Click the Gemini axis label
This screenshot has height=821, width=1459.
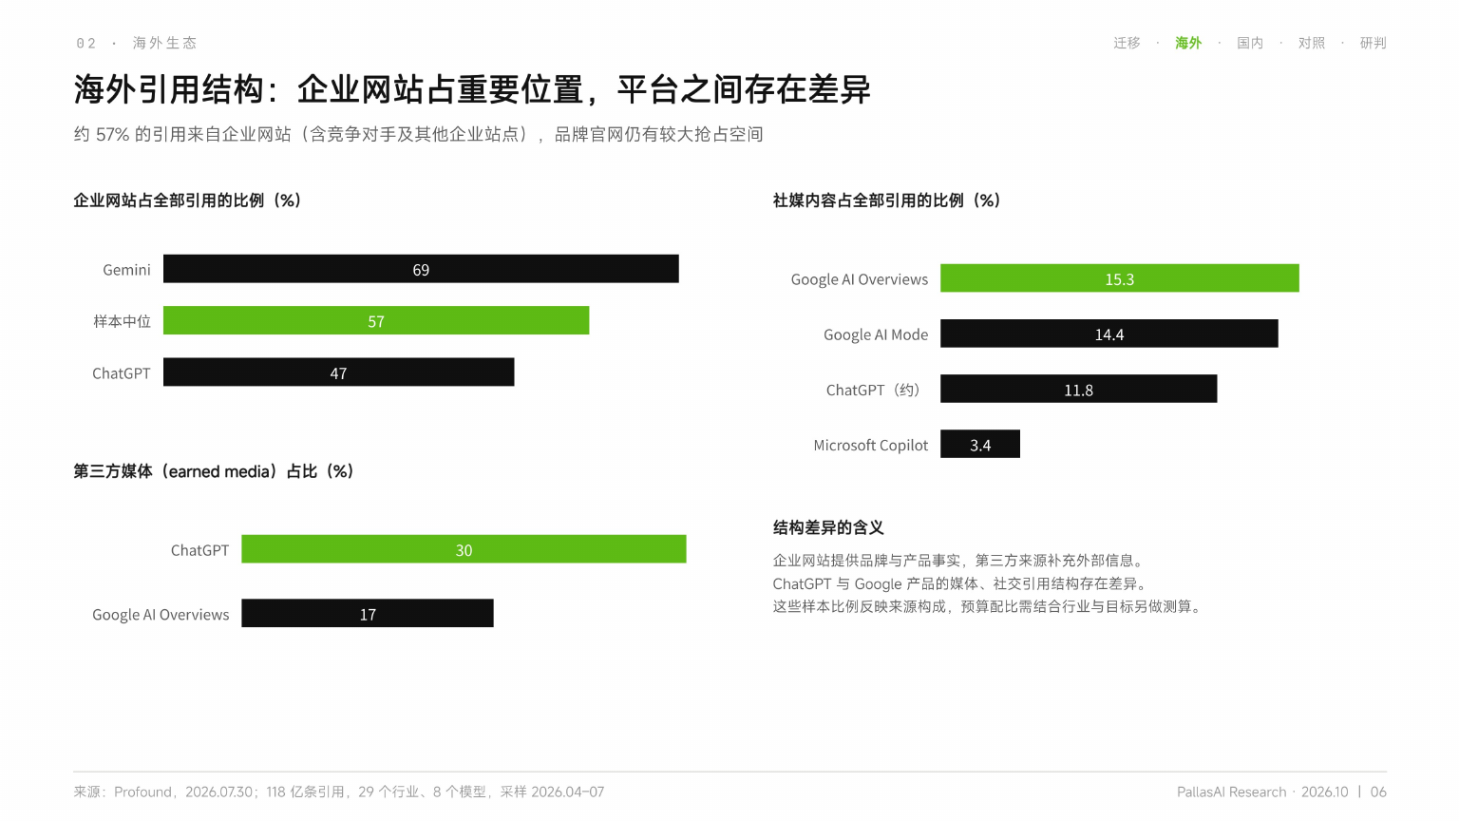126,270
